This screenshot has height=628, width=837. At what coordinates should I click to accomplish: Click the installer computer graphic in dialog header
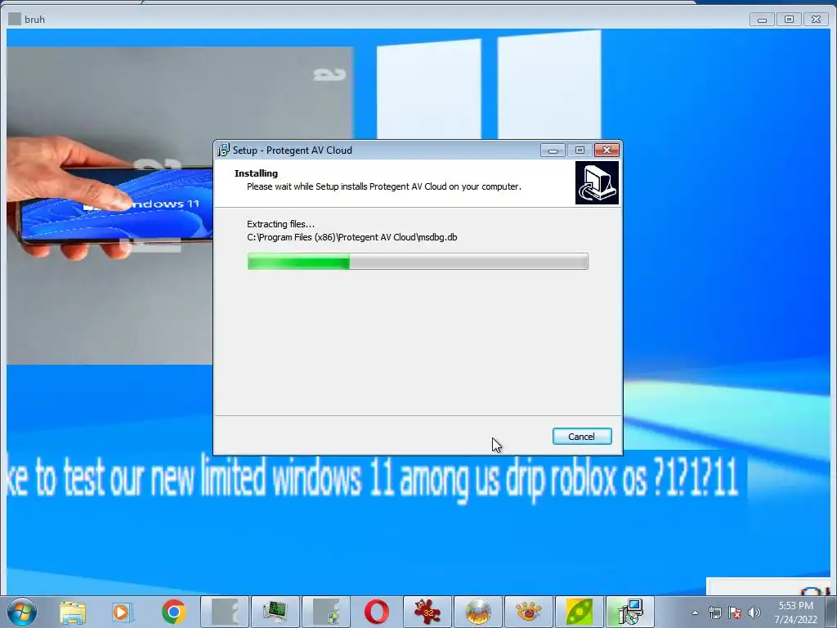click(x=597, y=182)
